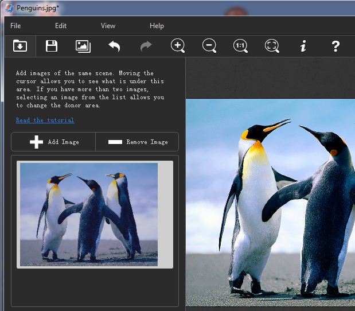The height and width of the screenshot is (311, 355).
Task: Zoom in with the magnifier plus icon
Action: click(178, 46)
